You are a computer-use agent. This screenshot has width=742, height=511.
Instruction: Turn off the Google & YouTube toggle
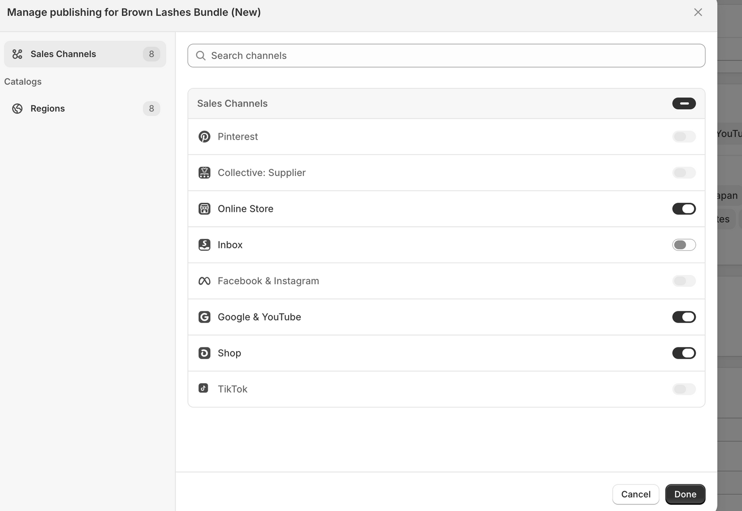pyautogui.click(x=683, y=317)
